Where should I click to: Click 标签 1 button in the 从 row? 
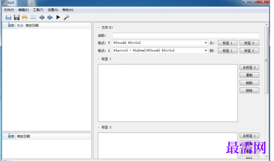227,43
